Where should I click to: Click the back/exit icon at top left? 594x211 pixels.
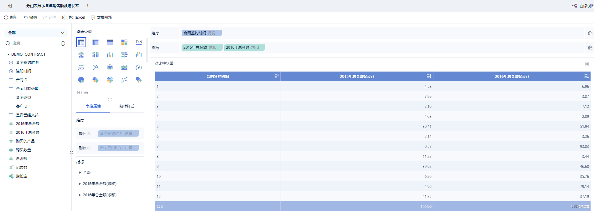[x=10, y=6]
